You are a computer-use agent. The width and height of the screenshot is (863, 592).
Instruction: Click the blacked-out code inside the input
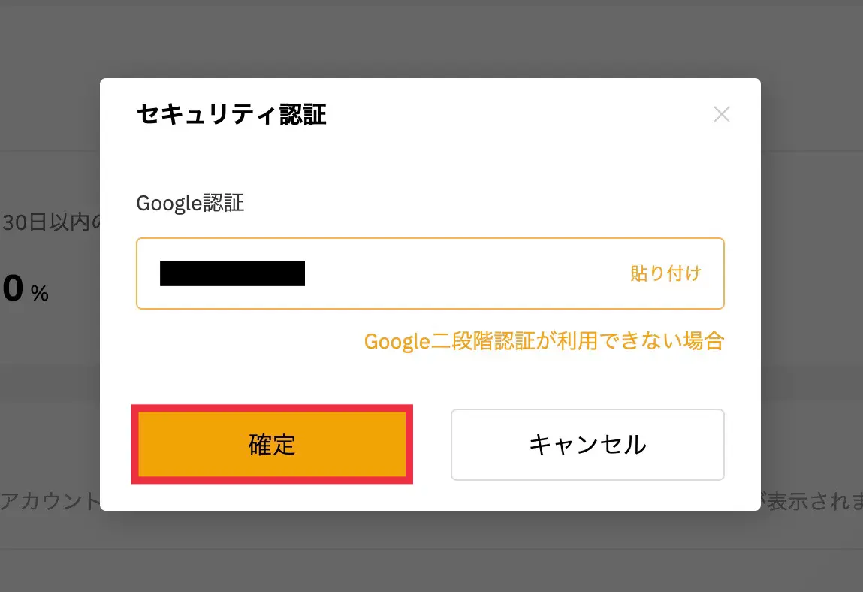[x=232, y=273]
